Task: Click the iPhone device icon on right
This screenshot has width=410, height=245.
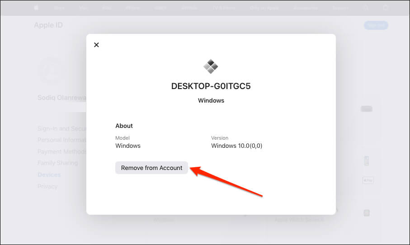Action: [367, 161]
